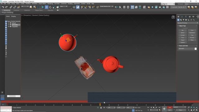The height and width of the screenshot is (112, 199).
Task: Toggle the 3D Snaps button
Action: click(82, 7)
